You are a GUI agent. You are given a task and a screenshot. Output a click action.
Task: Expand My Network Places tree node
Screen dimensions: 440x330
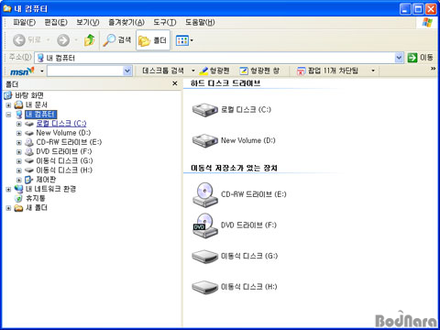[8, 190]
